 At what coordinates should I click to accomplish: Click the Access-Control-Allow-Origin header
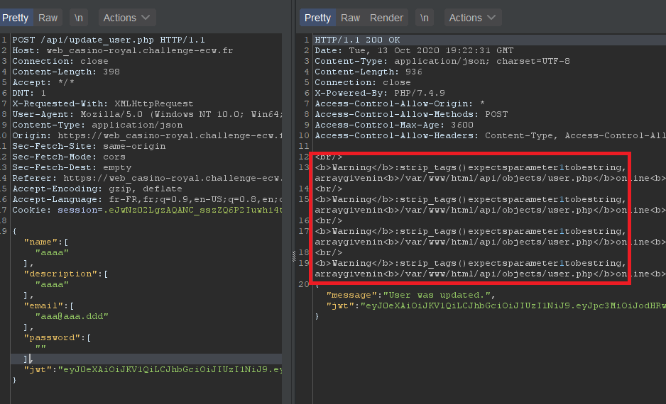[400, 103]
